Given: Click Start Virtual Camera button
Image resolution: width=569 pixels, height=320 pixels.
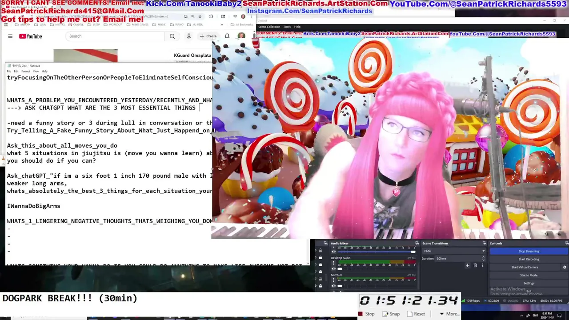Looking at the screenshot, I should [525, 267].
